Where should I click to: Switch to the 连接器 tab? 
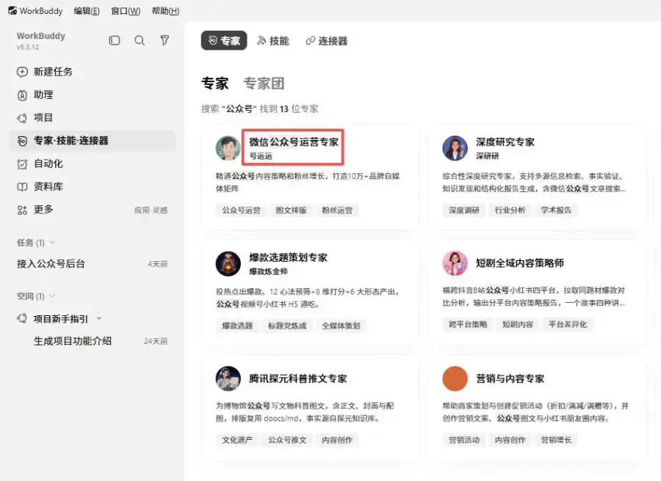pyautogui.click(x=327, y=41)
